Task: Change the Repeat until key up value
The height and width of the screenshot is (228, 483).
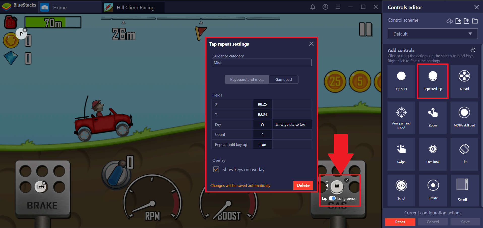Action: pyautogui.click(x=262, y=144)
